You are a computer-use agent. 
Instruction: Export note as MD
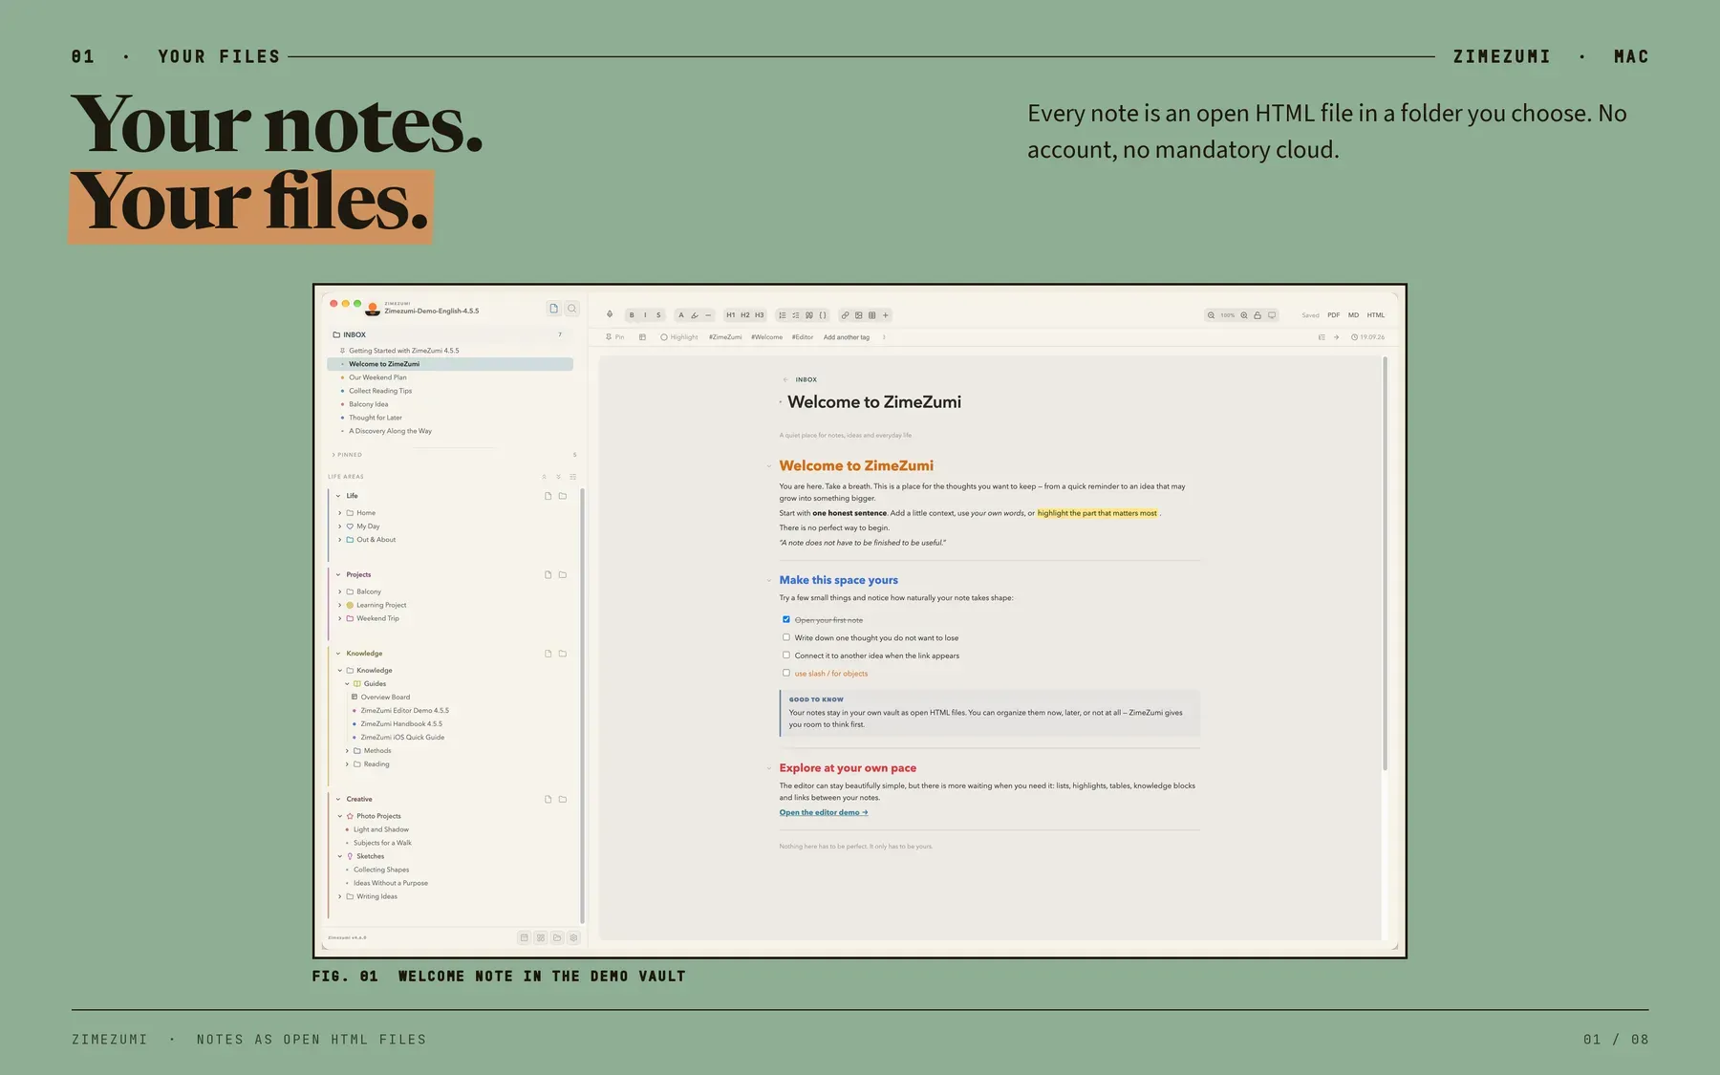point(1353,315)
